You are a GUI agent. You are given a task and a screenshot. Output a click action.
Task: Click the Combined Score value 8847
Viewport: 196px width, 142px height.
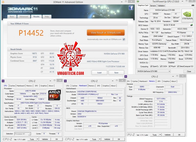(35, 61)
